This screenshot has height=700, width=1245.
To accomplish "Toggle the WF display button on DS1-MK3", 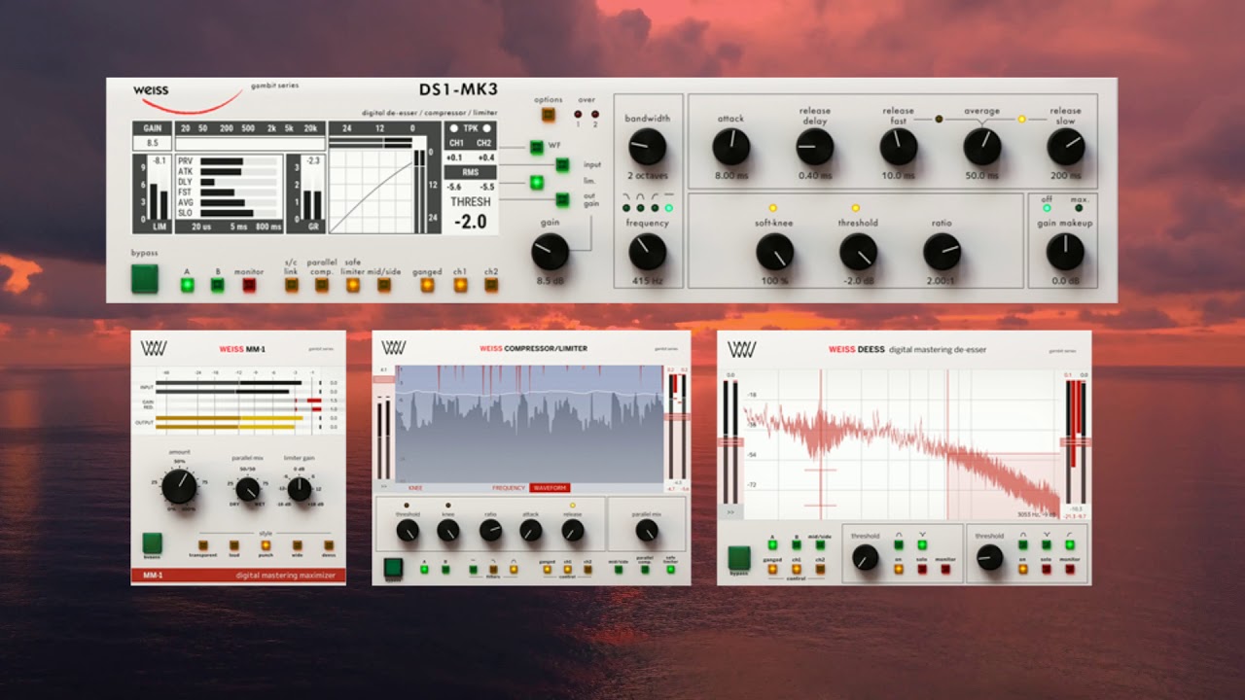I will [535, 147].
